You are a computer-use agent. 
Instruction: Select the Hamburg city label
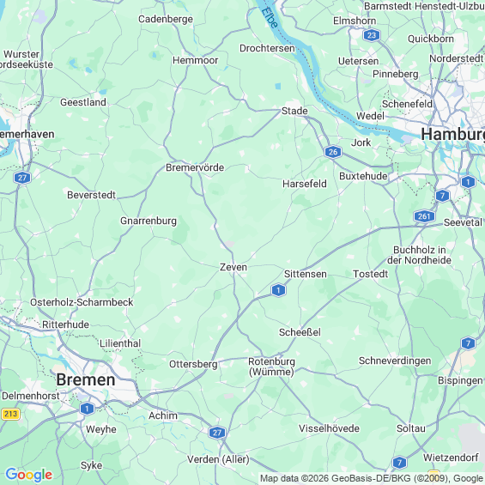453,134
